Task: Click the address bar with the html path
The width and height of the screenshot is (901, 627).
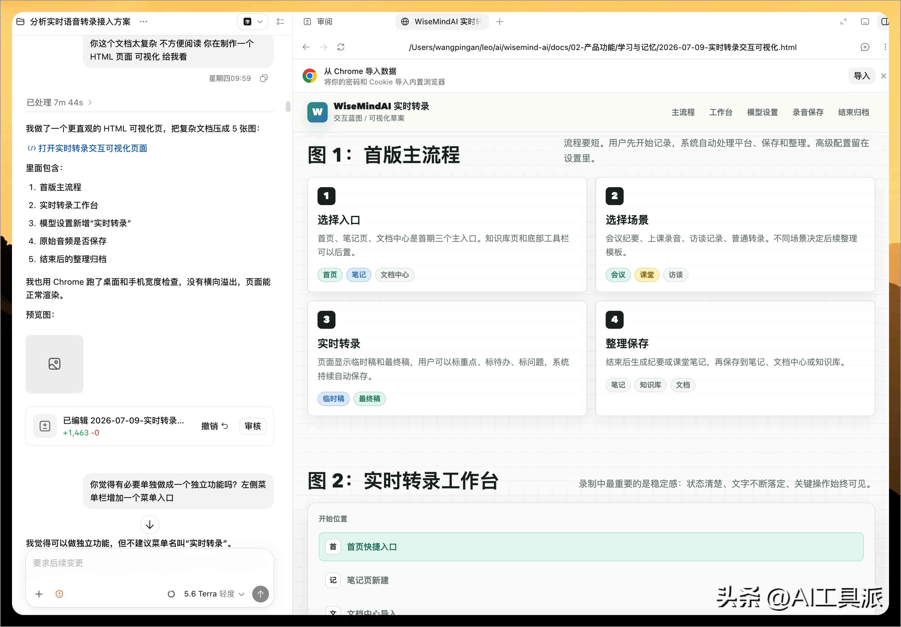Action: pyautogui.click(x=602, y=47)
